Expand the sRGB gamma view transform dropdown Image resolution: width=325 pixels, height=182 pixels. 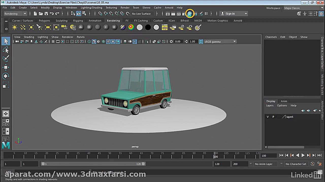234,42
